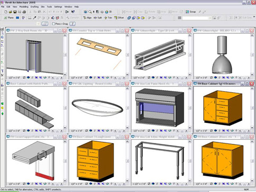Open the File menu
Screen dimensions: 256x192
(x=3, y=7)
